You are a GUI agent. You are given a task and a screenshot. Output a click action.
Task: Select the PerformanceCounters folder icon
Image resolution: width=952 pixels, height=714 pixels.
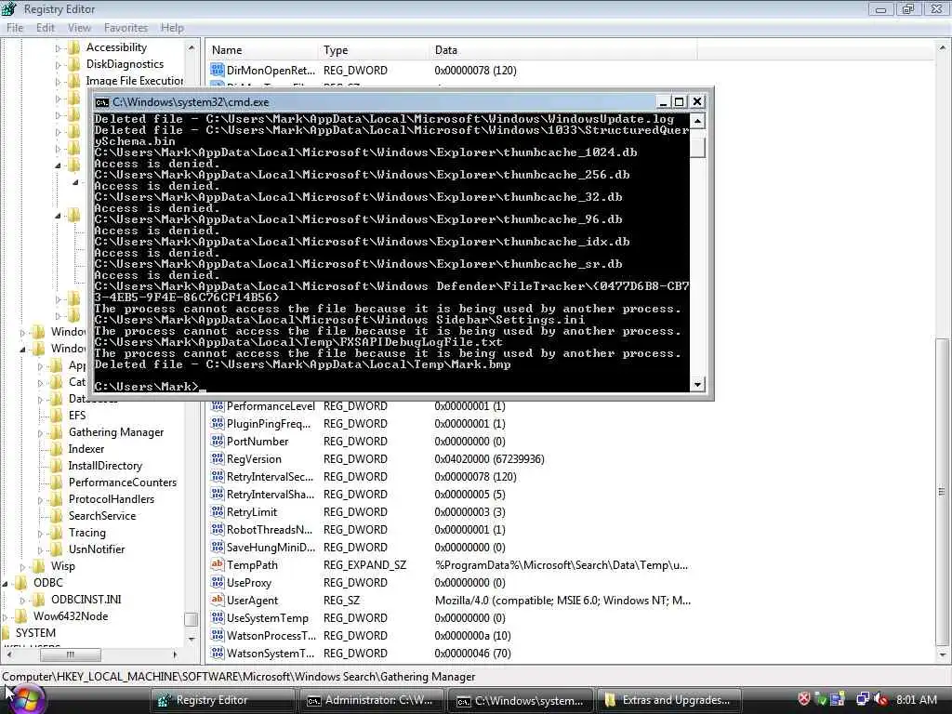[x=57, y=483]
